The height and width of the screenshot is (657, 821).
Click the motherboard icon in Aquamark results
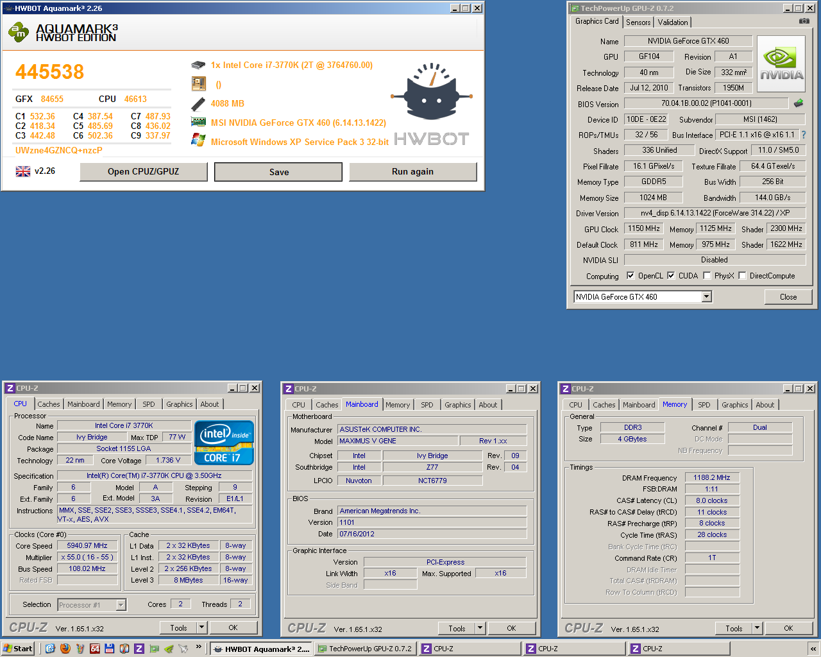point(198,83)
